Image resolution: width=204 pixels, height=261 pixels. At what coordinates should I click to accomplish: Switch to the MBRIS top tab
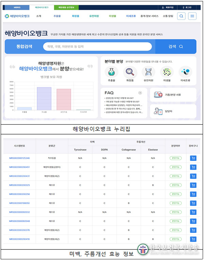17,7
